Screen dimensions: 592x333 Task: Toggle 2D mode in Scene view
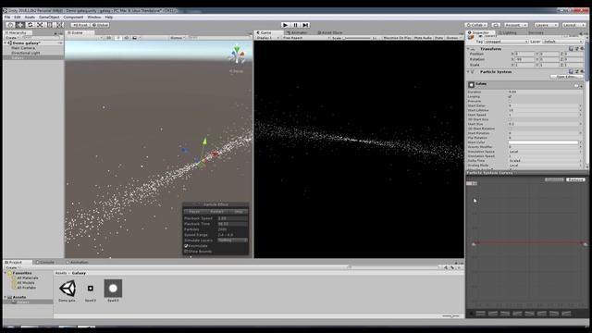tap(109, 38)
